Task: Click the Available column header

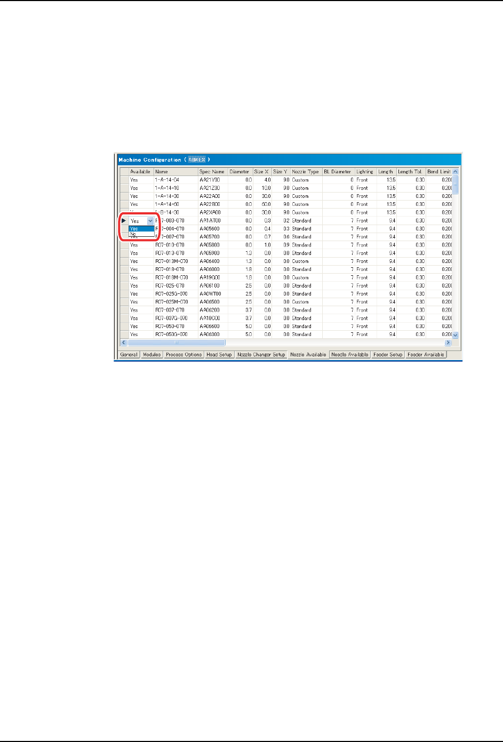Action: tap(141, 172)
